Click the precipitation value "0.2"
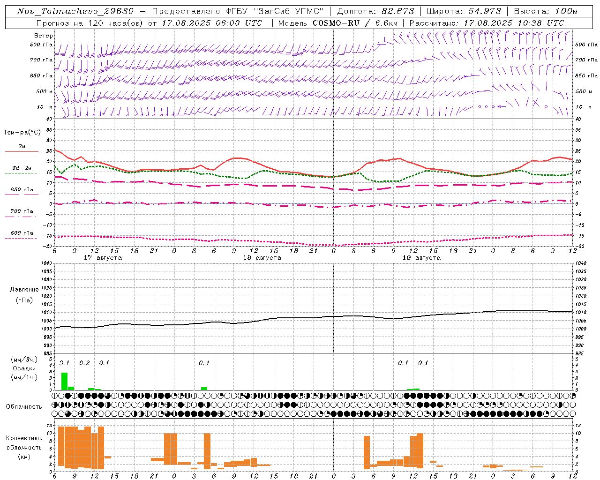This screenshot has height=480, width=600. tap(84, 363)
